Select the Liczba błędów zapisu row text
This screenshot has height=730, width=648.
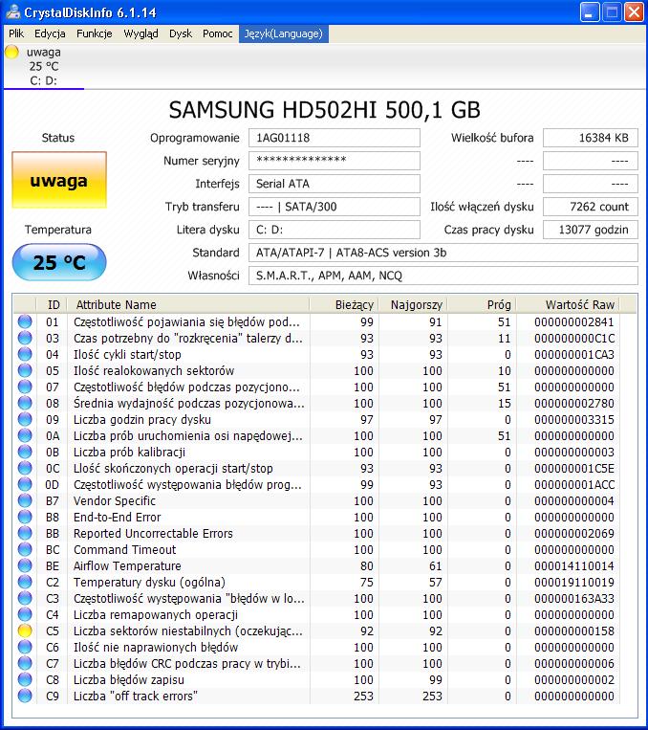click(x=128, y=679)
